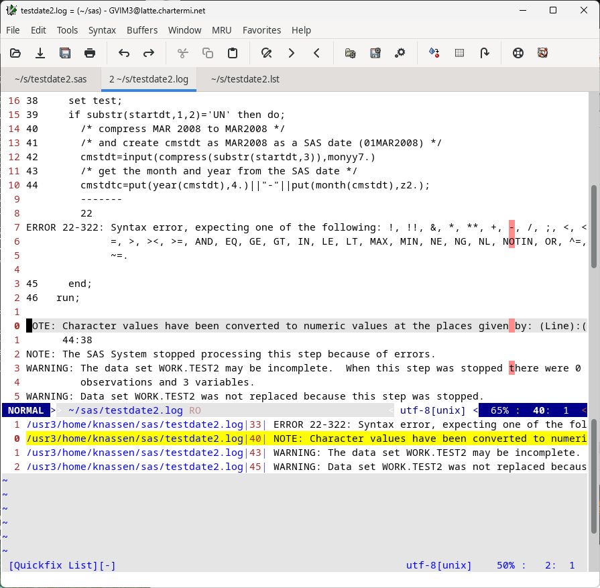Image resolution: width=600 pixels, height=588 pixels.
Task: Click the editor pane vertical scrollbar thumb
Action: 594,226
